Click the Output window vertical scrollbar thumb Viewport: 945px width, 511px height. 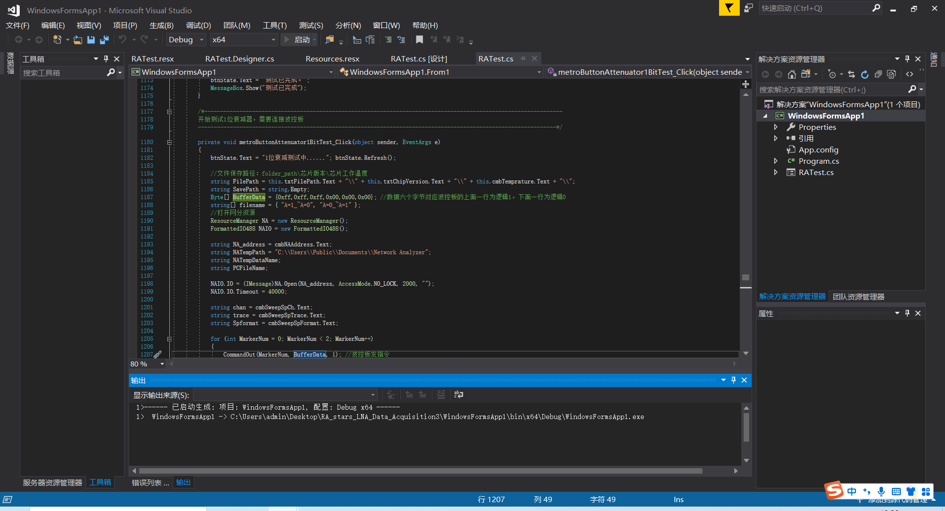[x=746, y=427]
